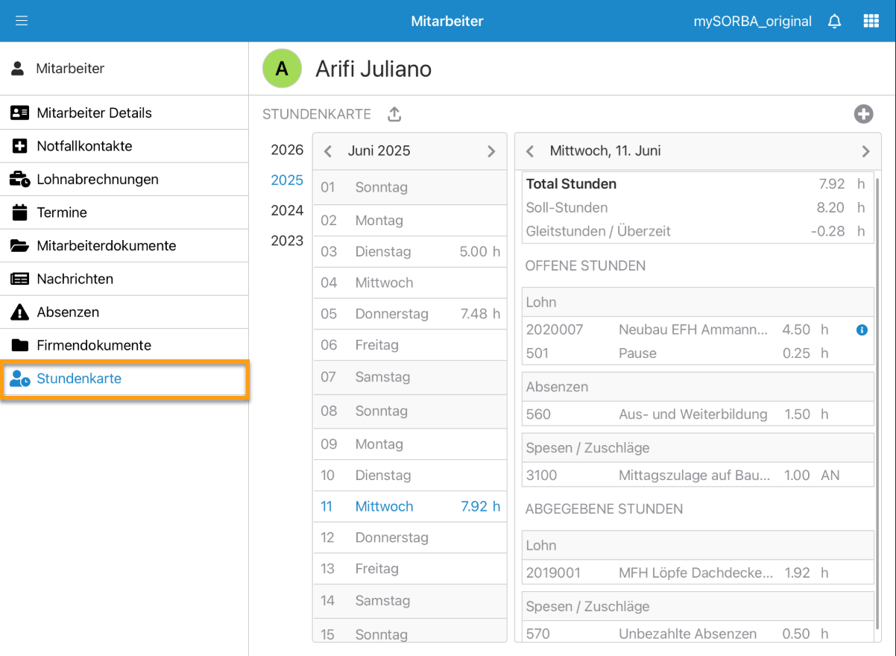Screen dimensions: 896x656
Task: Add new entry with plus icon
Action: point(863,114)
